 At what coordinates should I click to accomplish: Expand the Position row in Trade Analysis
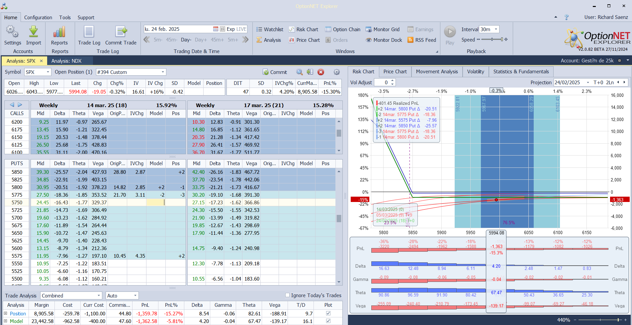5,313
